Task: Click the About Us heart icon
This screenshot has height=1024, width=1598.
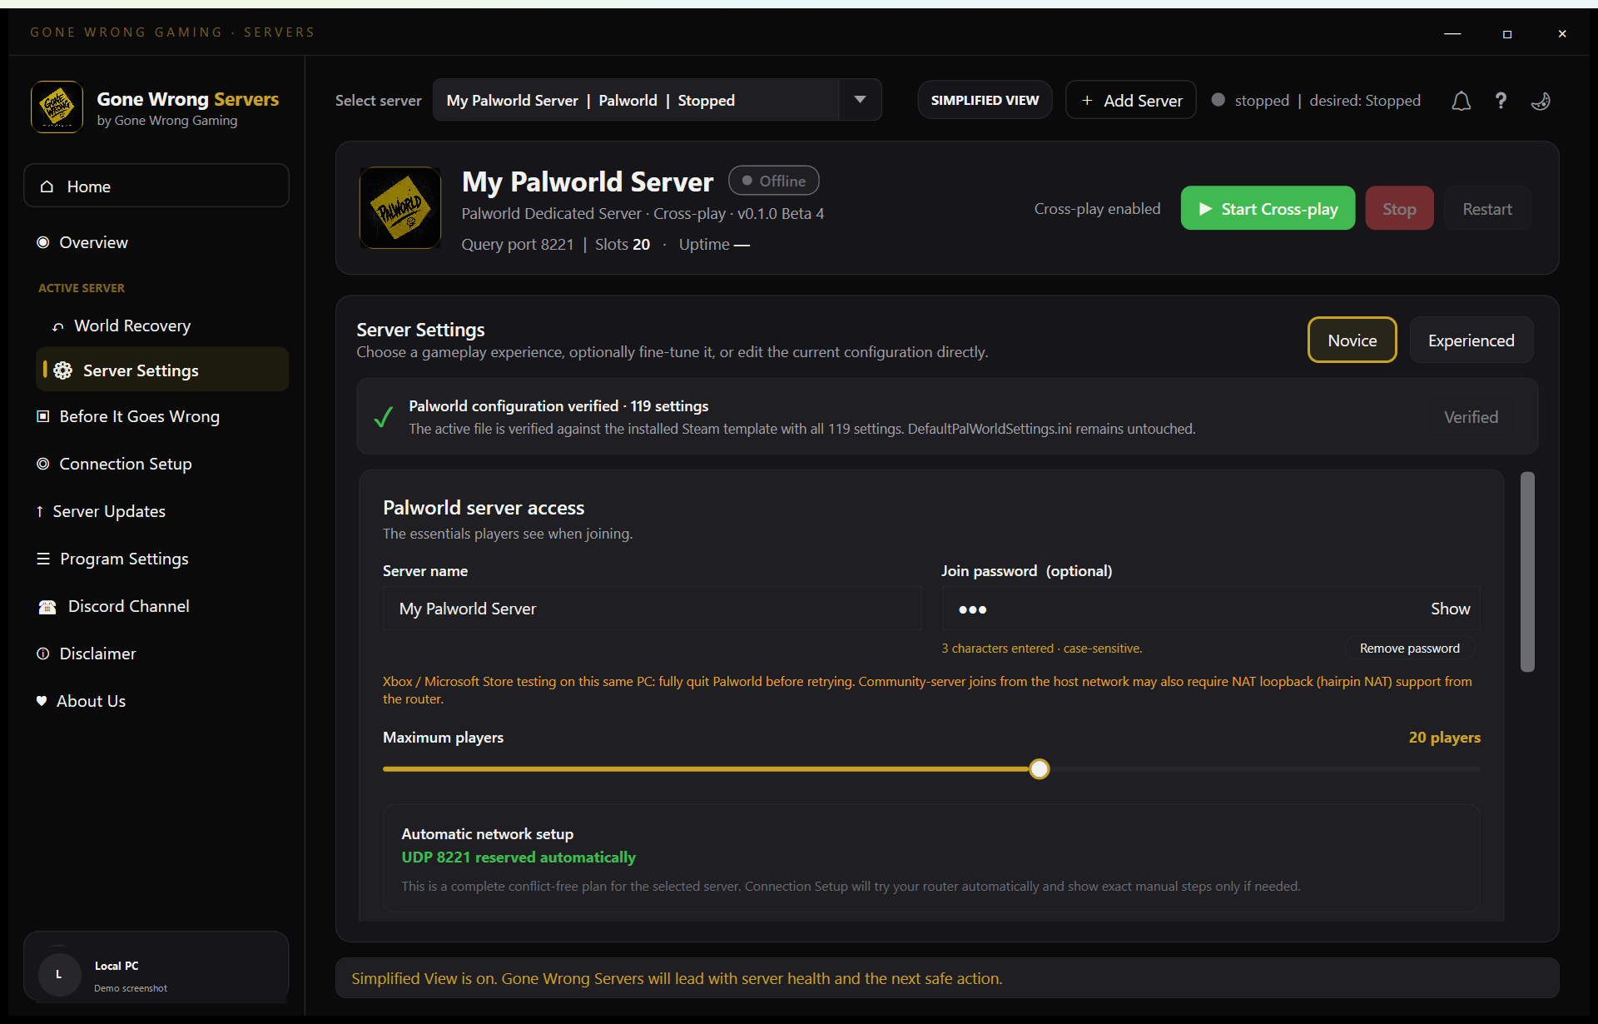Action: tap(42, 701)
